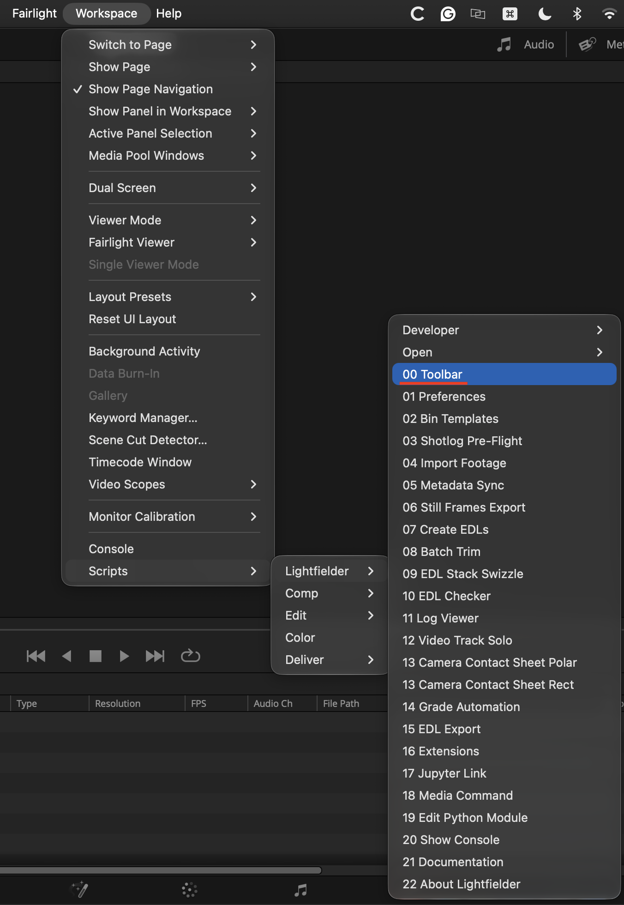The width and height of the screenshot is (624, 905).
Task: Show the Timecode Window
Action: coord(168,462)
